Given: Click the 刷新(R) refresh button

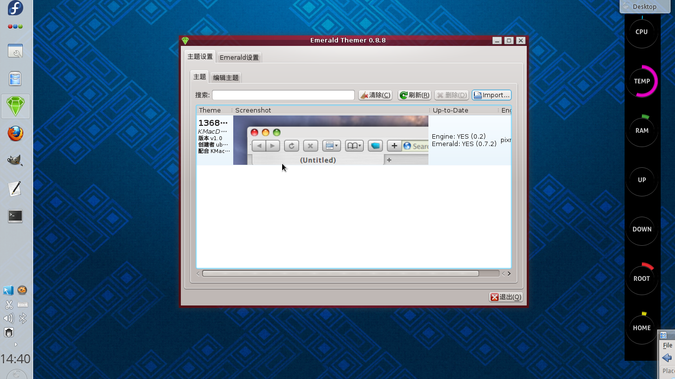Looking at the screenshot, I should (415, 95).
